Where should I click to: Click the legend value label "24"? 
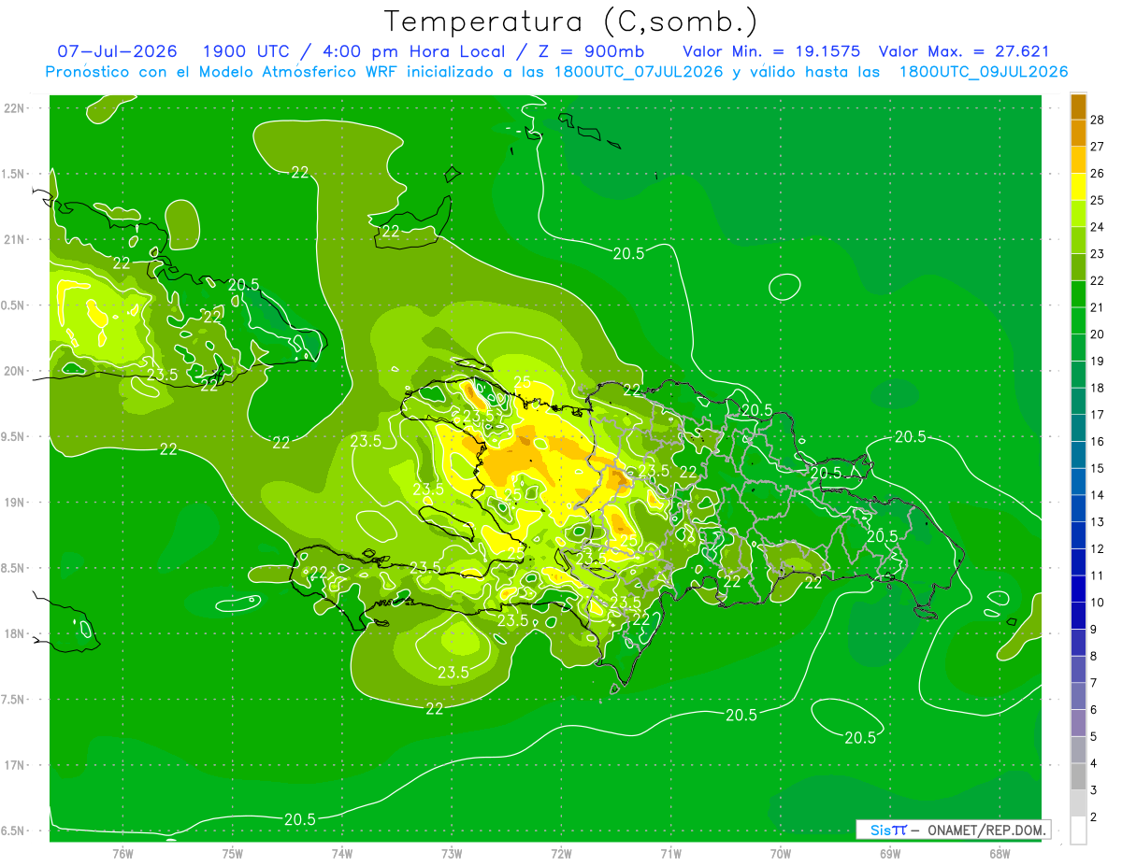click(1099, 227)
